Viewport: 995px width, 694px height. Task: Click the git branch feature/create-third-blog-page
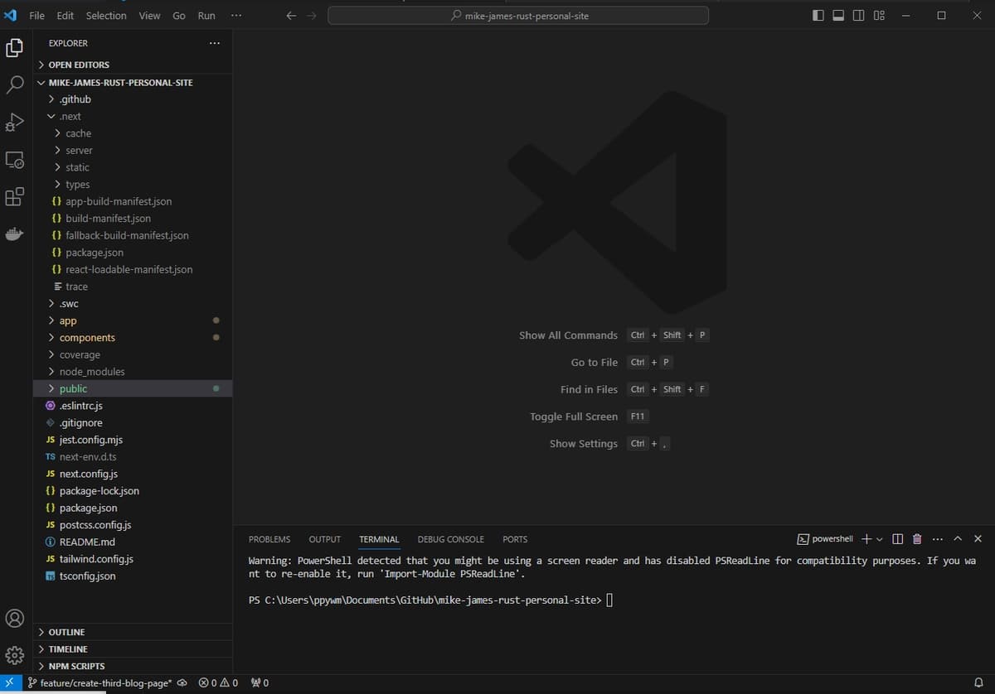[99, 683]
